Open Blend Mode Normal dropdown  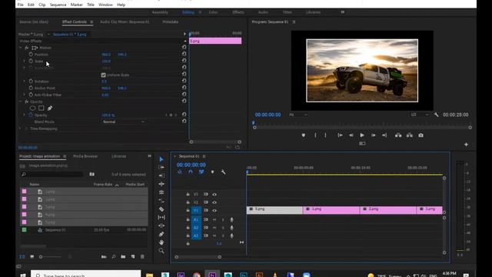coord(124,122)
